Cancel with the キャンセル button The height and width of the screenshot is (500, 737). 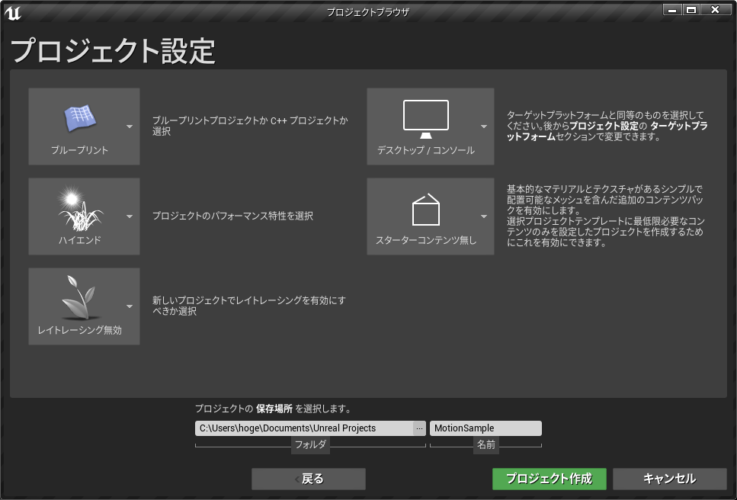(x=669, y=479)
